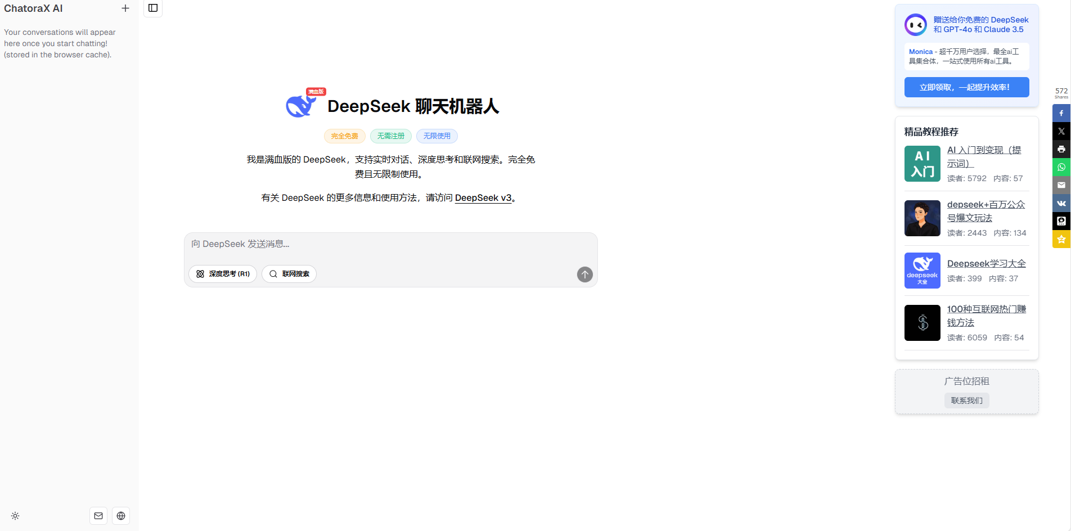The width and height of the screenshot is (1071, 531).
Task: Toggle light/dark theme sun icon
Action: (15, 516)
